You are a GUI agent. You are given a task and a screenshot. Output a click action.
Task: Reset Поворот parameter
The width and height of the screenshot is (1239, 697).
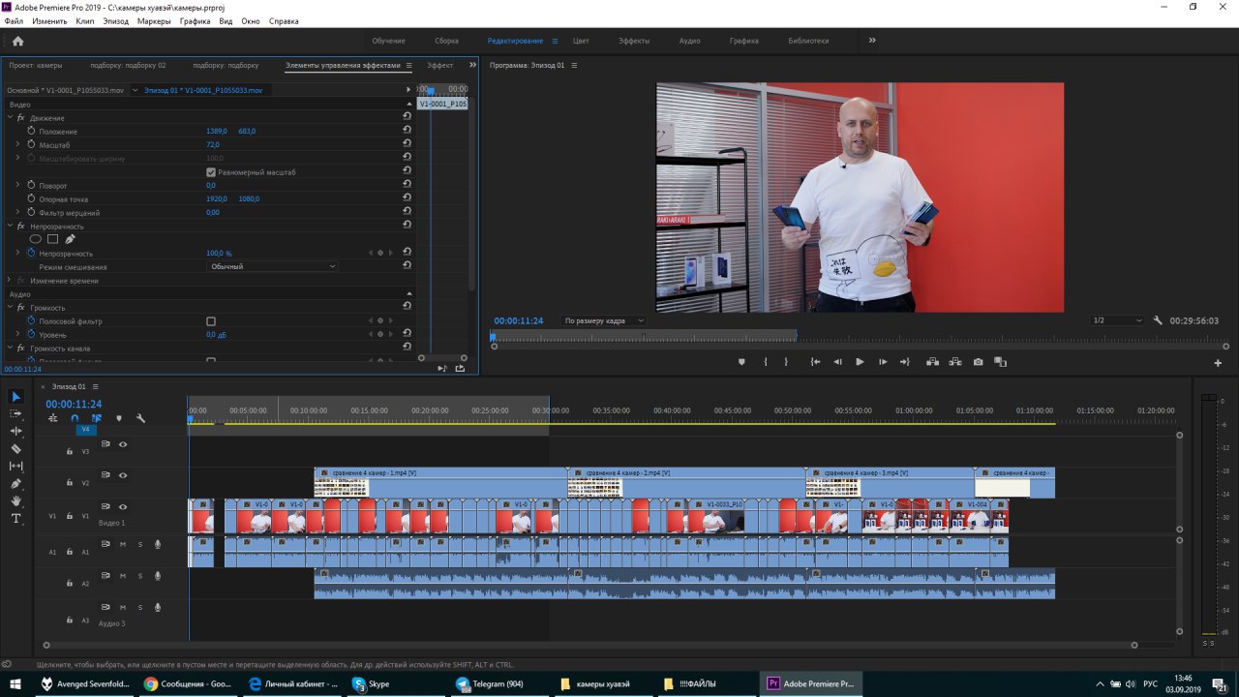pos(407,185)
